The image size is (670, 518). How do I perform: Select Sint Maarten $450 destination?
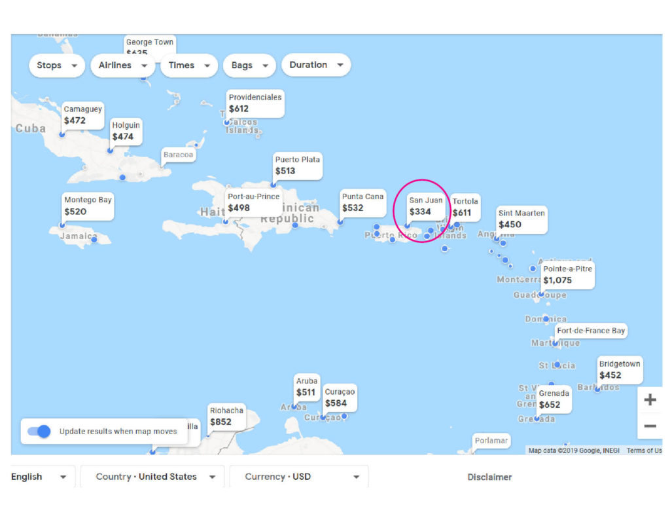(521, 219)
